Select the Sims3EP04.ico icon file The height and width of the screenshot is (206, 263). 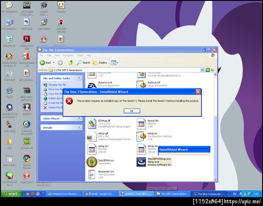tap(100, 162)
